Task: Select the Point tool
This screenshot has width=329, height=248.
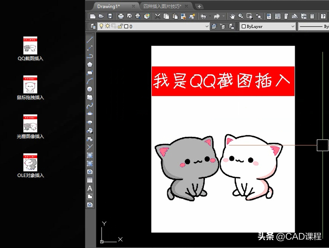Action: coord(90,147)
